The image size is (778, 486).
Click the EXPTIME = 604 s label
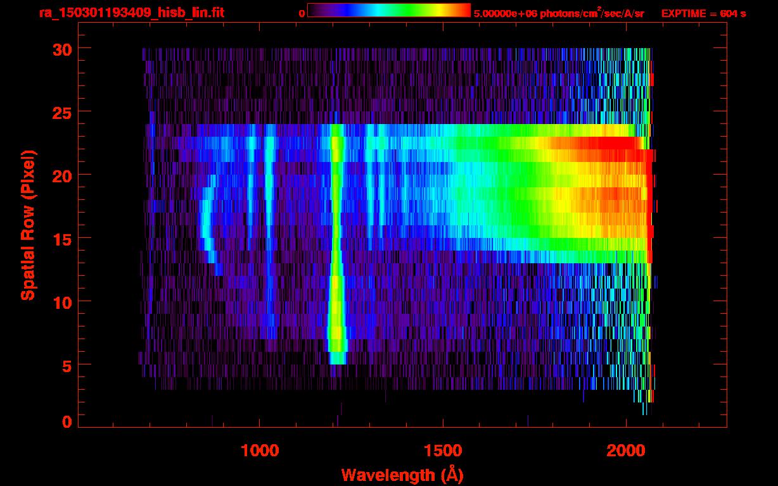point(703,13)
